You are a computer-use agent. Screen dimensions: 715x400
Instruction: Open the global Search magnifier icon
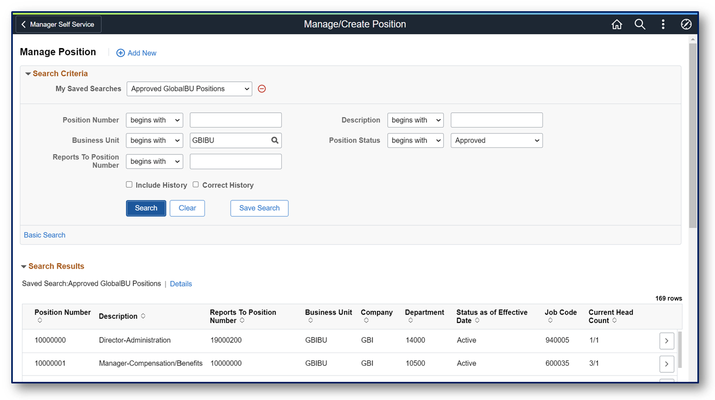coord(640,24)
